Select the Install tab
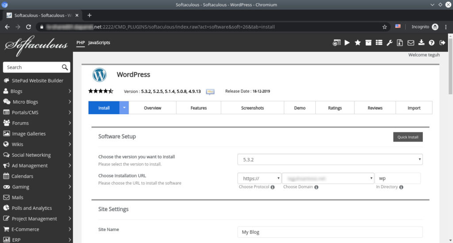The width and height of the screenshot is (453, 243). click(104, 108)
